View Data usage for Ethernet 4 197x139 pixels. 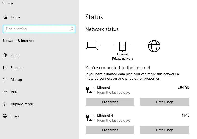(165, 130)
